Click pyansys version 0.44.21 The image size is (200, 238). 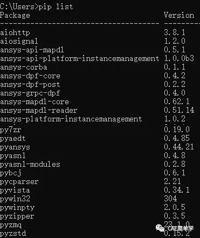point(179,147)
